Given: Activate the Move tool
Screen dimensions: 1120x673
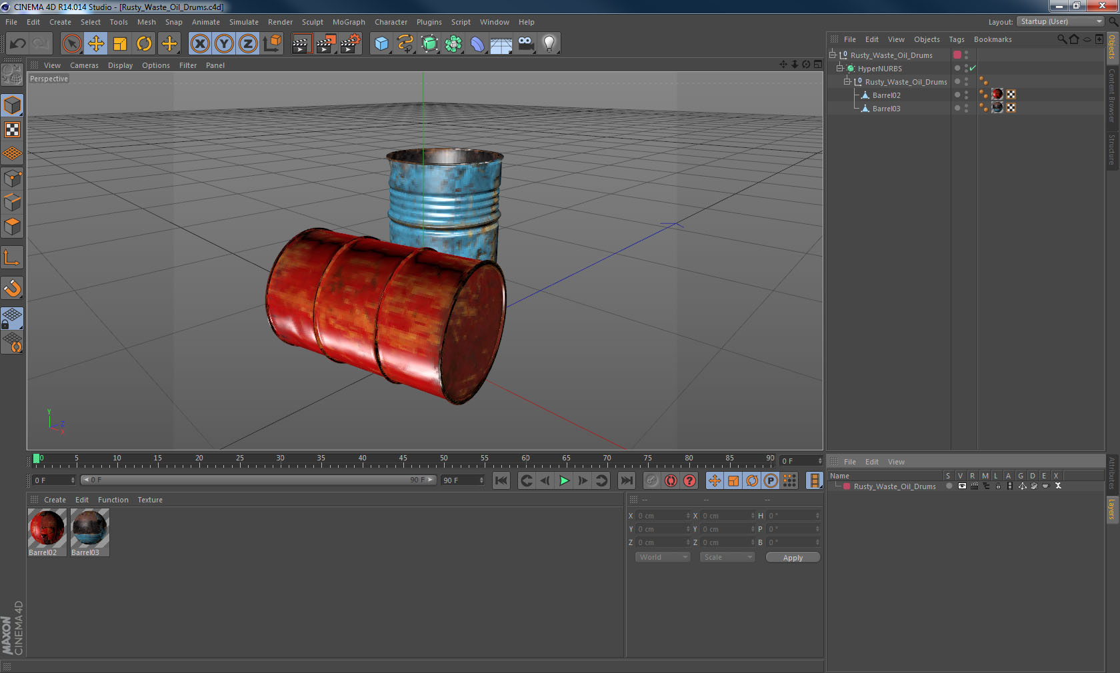Looking at the screenshot, I should tap(96, 44).
